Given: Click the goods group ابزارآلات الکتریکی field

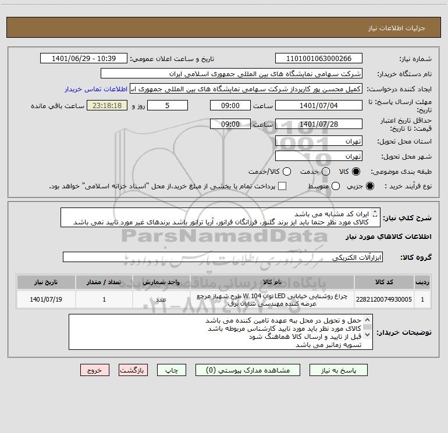Looking at the screenshot, I should click(x=223, y=257).
